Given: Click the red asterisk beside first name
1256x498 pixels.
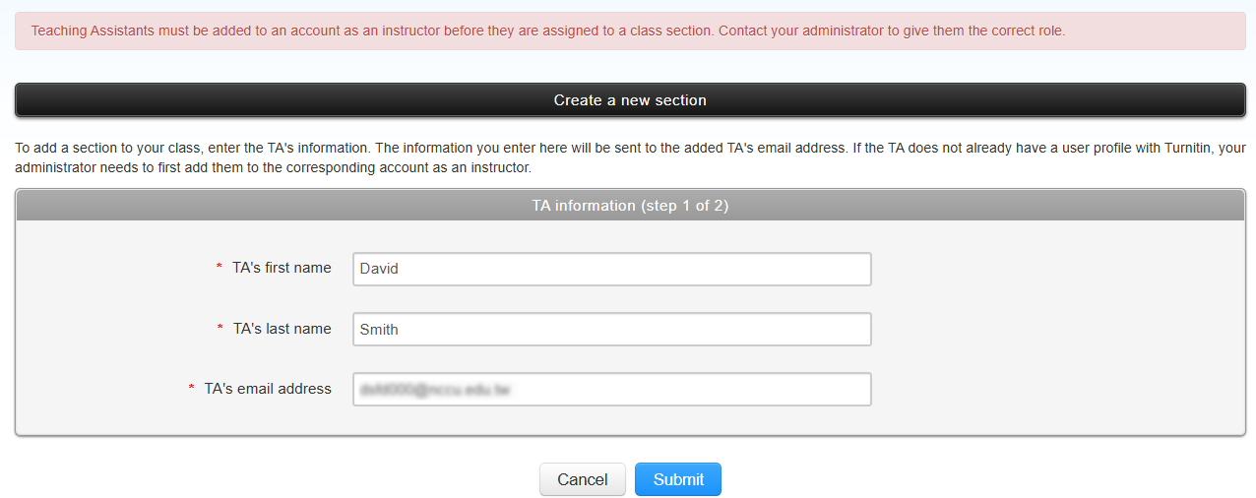Looking at the screenshot, I should click(x=220, y=269).
